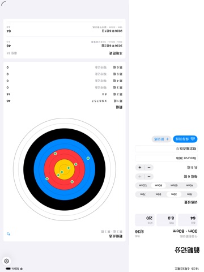Decrease arrows per group with 每组 6 箭 minus
The image size is (204, 272).
[x=149, y=177]
